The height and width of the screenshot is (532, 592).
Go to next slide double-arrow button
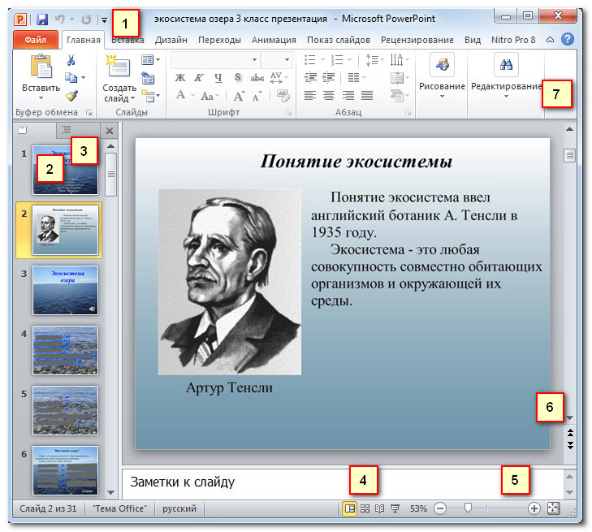click(x=570, y=445)
